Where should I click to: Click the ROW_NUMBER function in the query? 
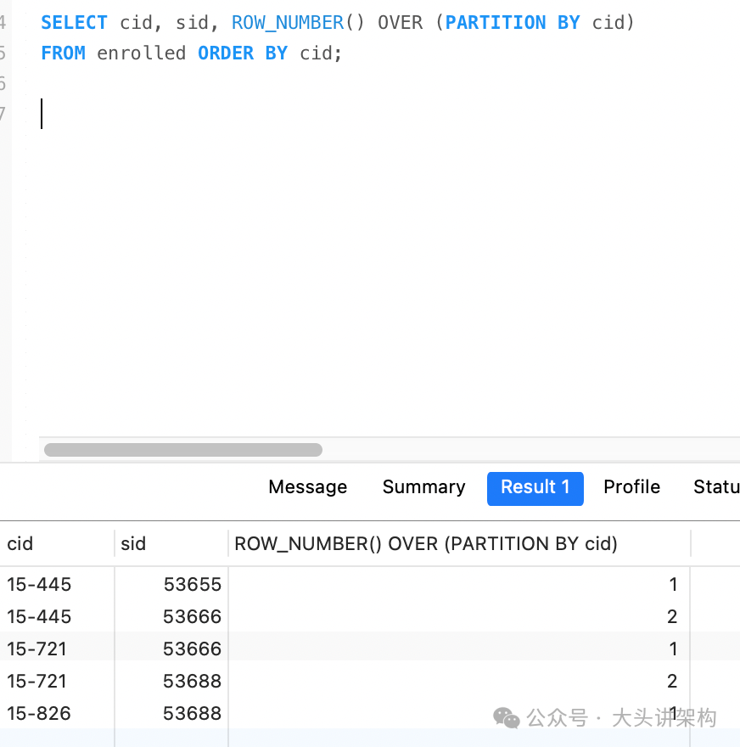288,23
